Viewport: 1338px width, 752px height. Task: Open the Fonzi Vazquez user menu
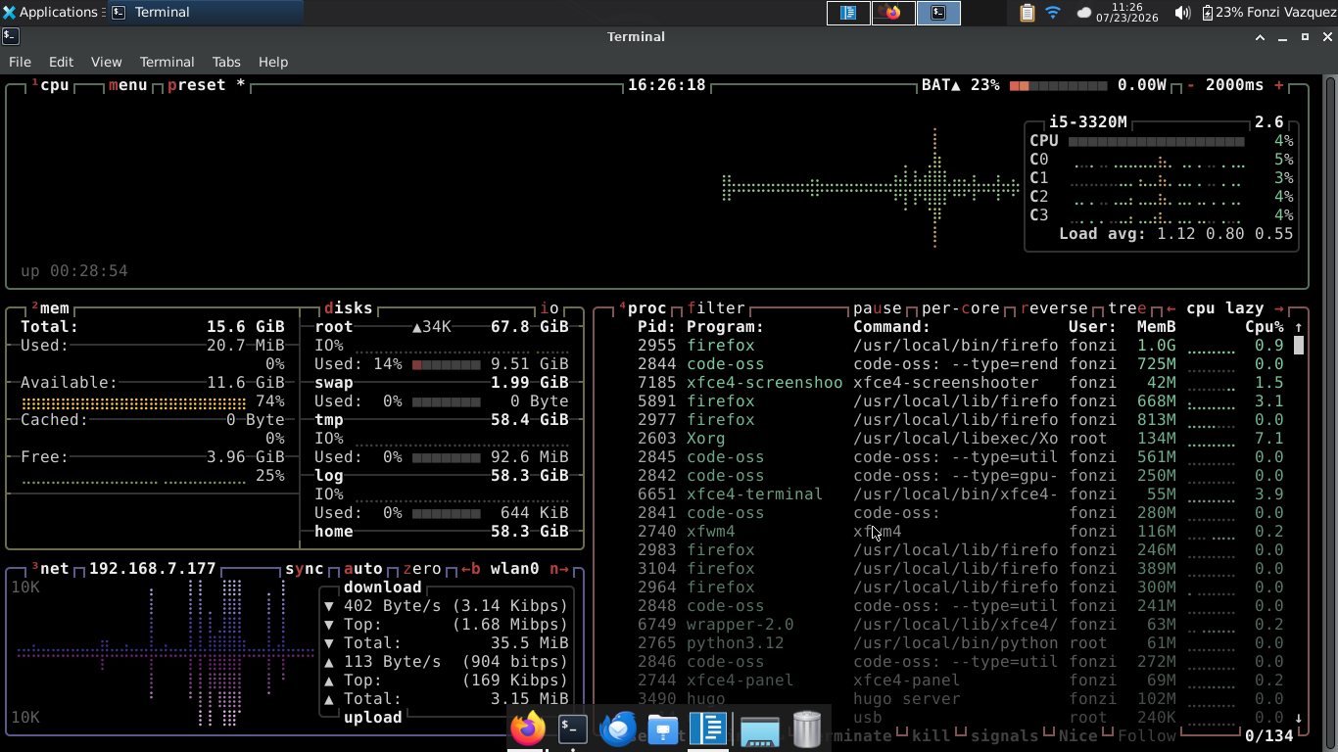point(1290,13)
